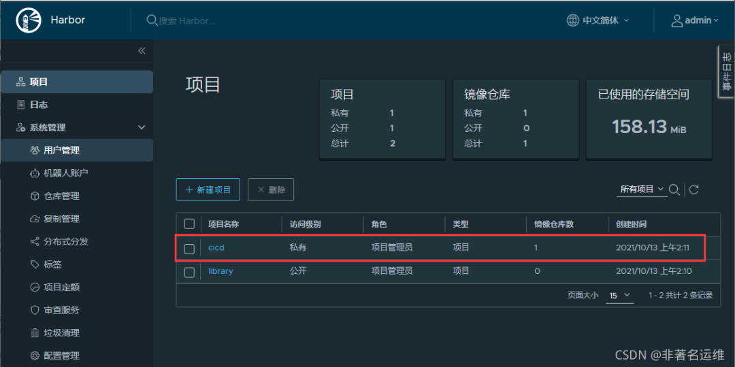Click the 配置管理 gear icon
Screen dimensions: 735x367
pos(35,355)
